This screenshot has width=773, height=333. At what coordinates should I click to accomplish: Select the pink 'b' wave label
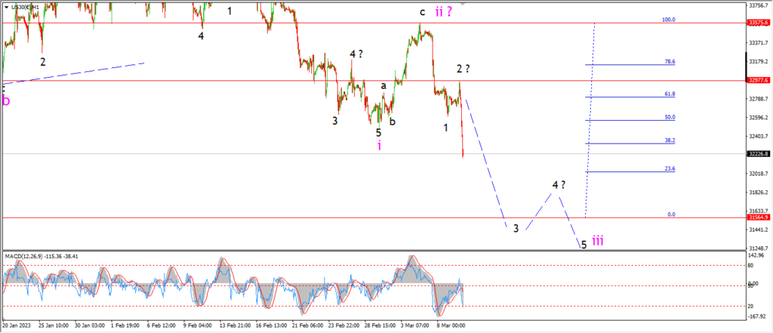pyautogui.click(x=6, y=101)
